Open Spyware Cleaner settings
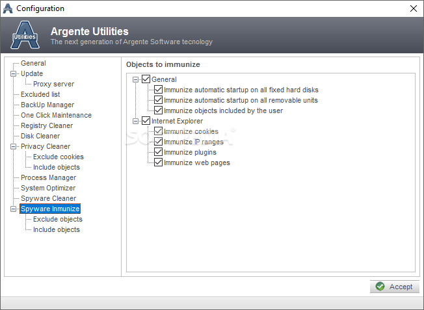The width and height of the screenshot is (424, 310). coord(48,198)
